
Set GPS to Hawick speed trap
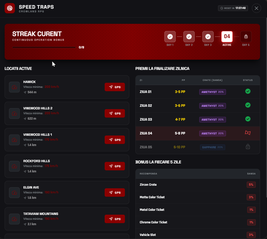[115, 87]
